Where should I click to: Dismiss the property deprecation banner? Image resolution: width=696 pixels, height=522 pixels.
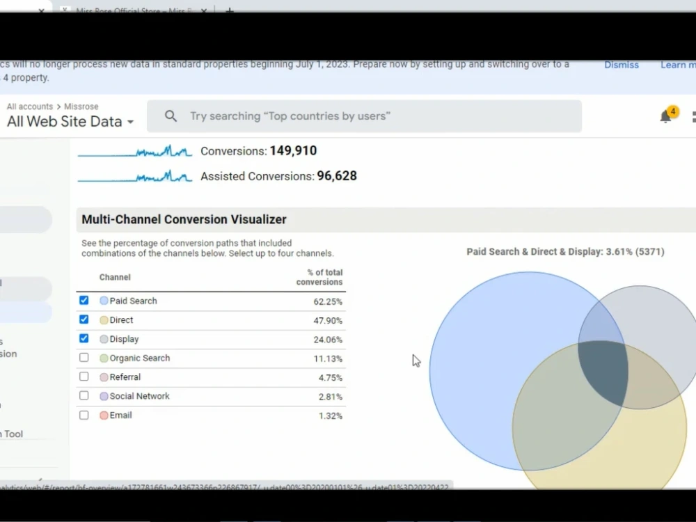[x=622, y=65]
